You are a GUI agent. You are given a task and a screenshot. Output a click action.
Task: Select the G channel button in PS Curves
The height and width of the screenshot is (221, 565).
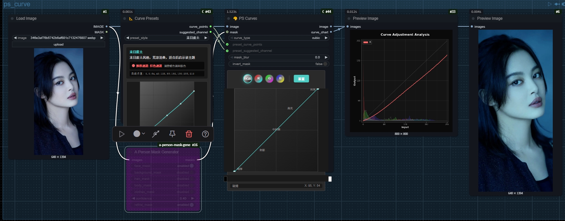point(269,79)
